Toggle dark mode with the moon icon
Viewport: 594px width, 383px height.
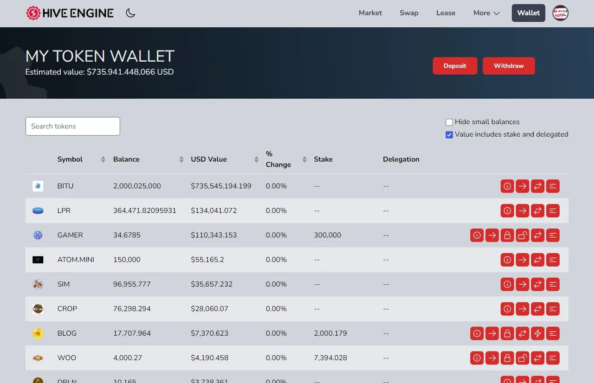pos(130,13)
